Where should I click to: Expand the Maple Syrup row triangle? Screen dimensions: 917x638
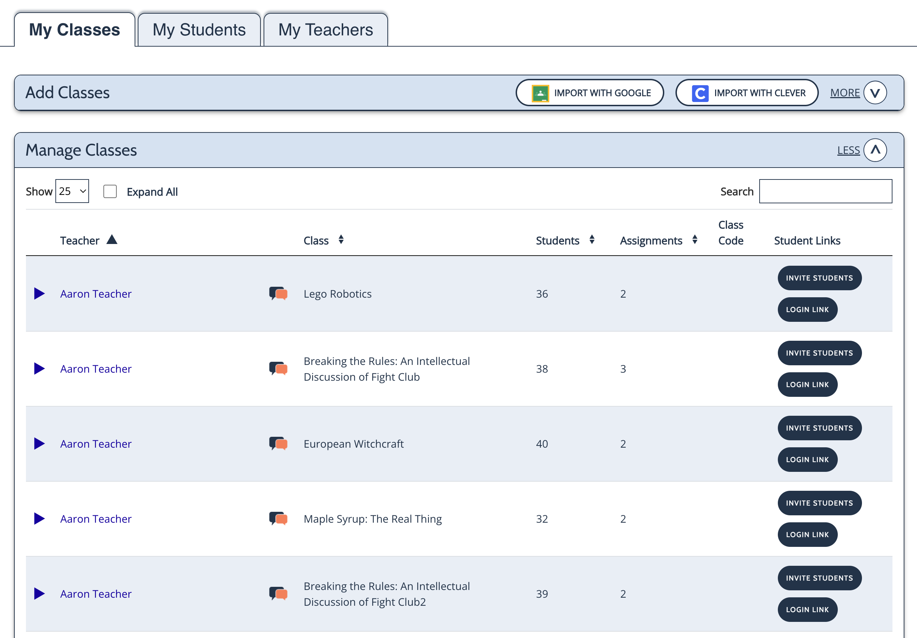[x=39, y=518]
